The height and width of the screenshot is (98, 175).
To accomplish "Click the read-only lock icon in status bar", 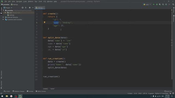I will pos(170,93).
